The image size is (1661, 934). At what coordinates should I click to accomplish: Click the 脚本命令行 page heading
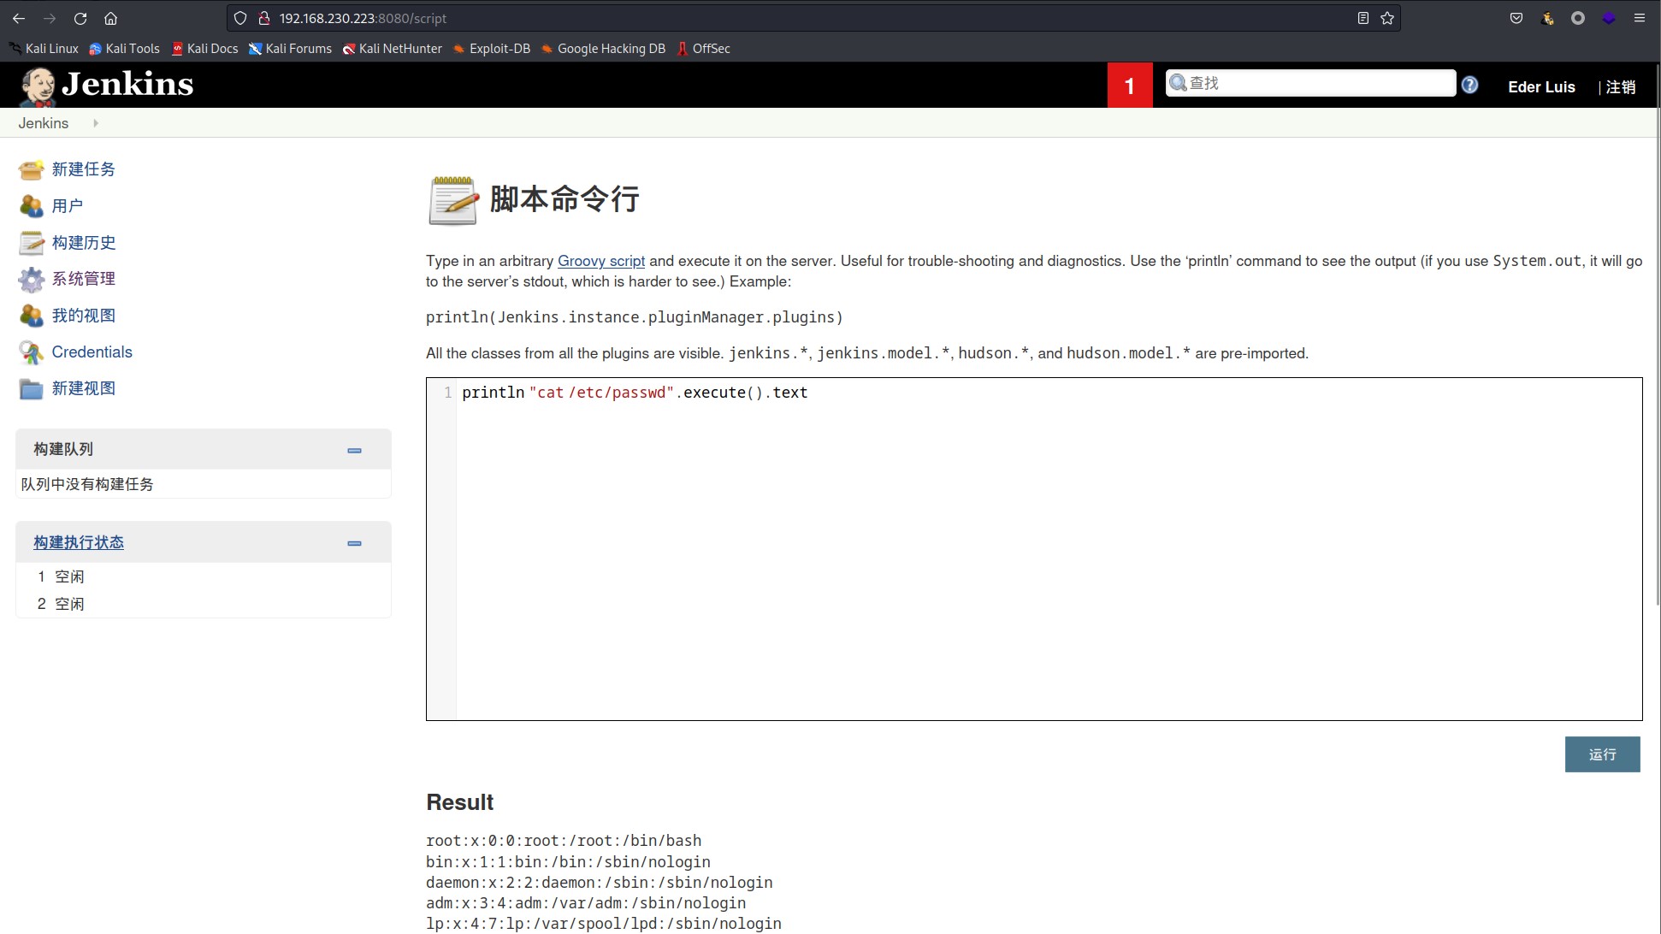[x=565, y=199]
